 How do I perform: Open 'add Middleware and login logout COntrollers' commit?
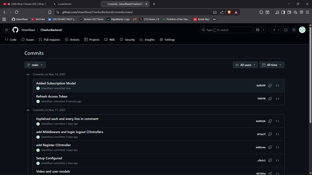pos(70,132)
